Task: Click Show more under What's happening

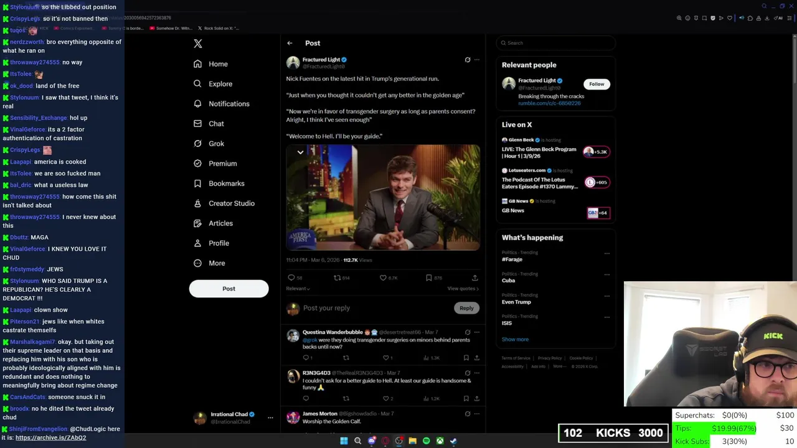Action: click(515, 340)
